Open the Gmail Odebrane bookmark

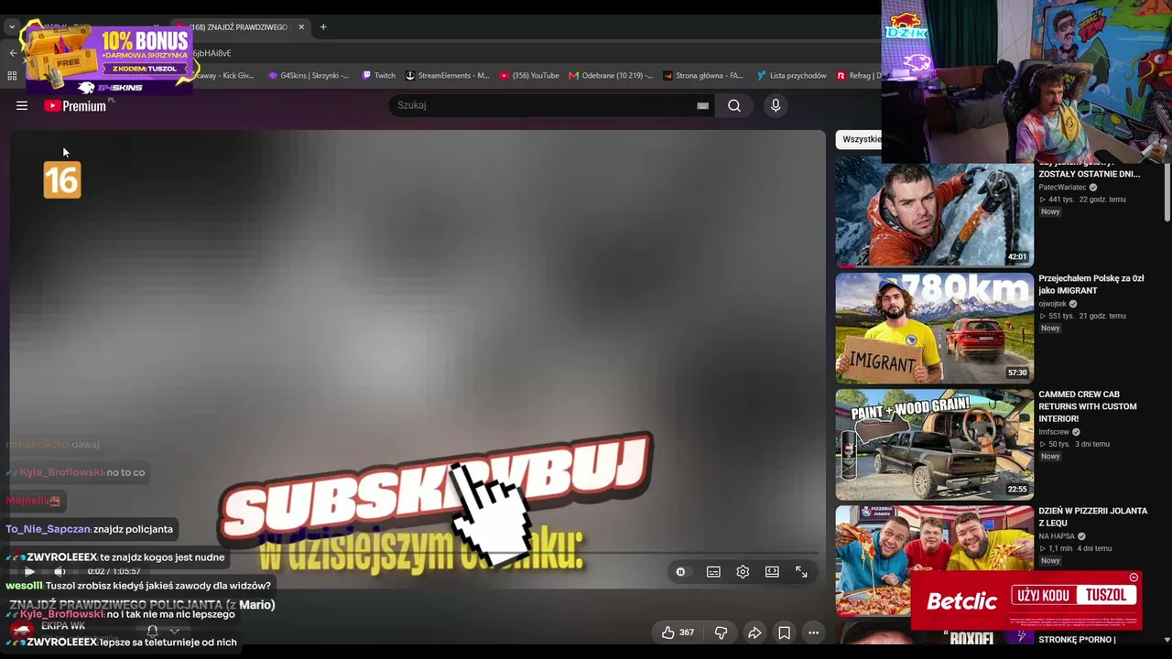point(612,76)
